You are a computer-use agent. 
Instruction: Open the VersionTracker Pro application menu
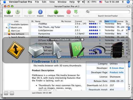click(x=20, y=2)
